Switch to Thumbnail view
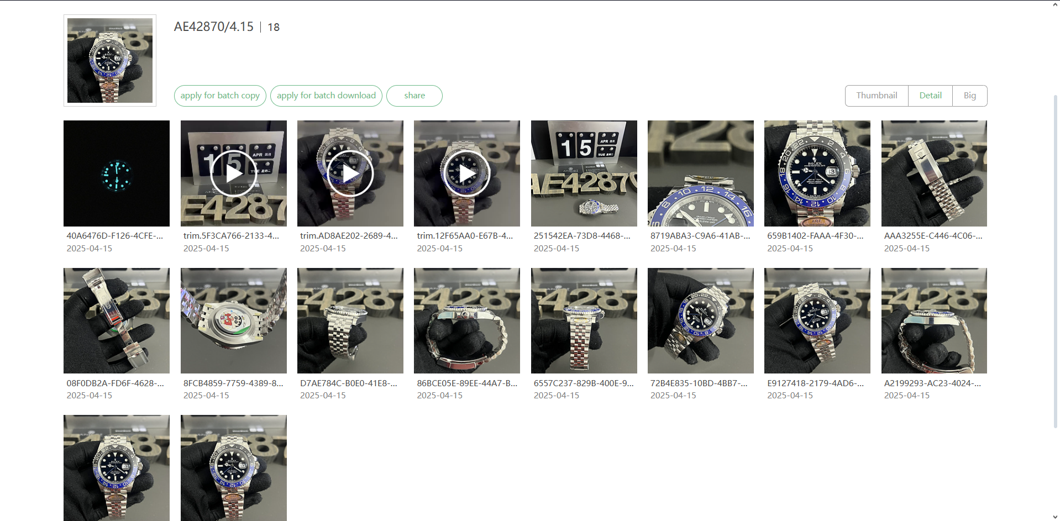 click(877, 96)
